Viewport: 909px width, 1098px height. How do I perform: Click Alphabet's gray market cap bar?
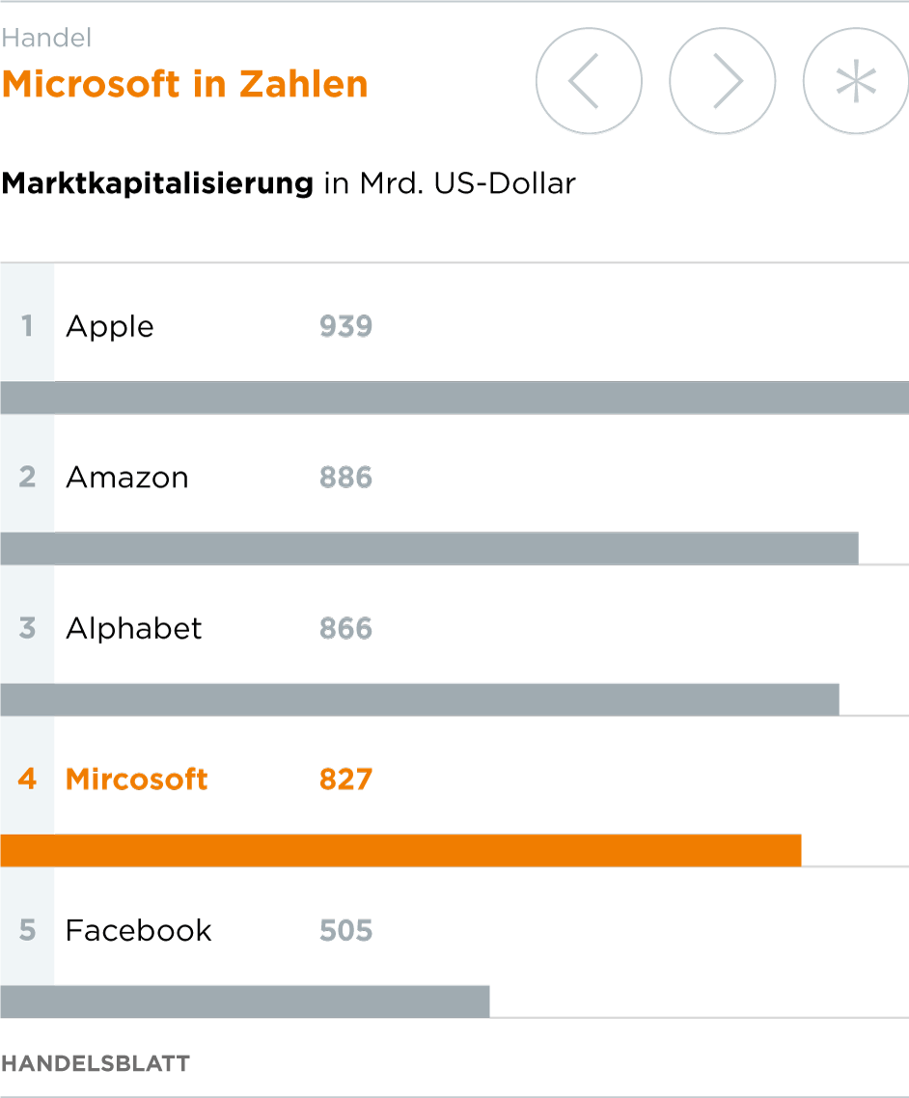pyautogui.click(x=420, y=700)
